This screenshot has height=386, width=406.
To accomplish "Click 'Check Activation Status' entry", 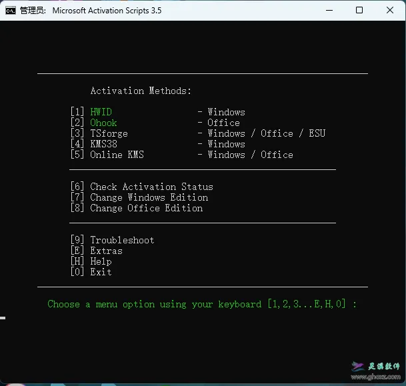I will pos(152,187).
